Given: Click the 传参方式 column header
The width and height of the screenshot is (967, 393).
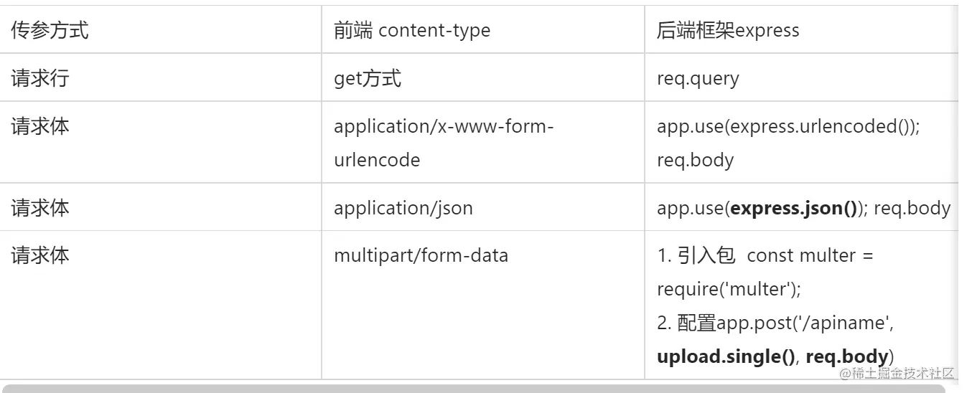Looking at the screenshot, I should (50, 31).
